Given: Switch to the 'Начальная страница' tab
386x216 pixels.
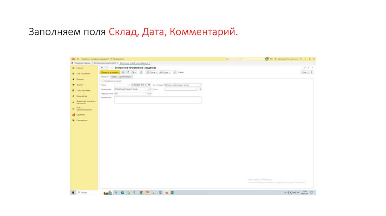Looking at the screenshot, I should tap(82, 63).
